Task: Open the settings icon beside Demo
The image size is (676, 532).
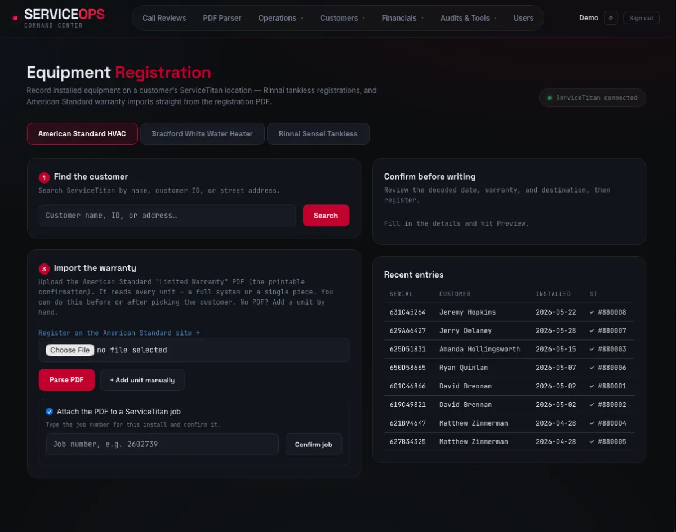Action: 611,18
